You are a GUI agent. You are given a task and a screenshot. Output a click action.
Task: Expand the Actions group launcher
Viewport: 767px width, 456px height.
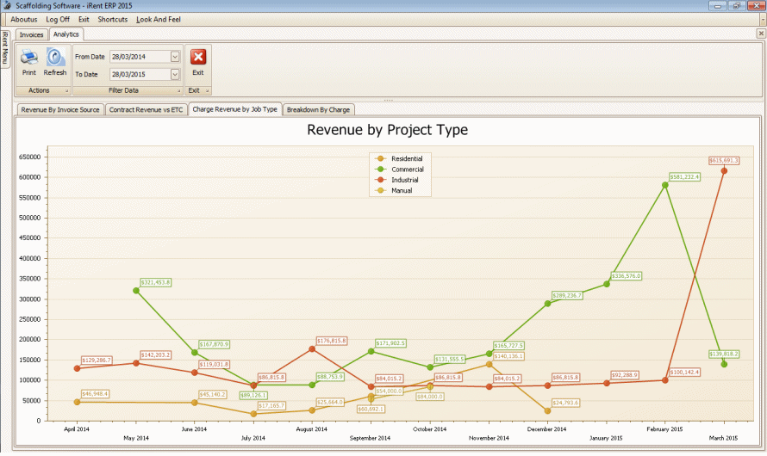click(67, 91)
